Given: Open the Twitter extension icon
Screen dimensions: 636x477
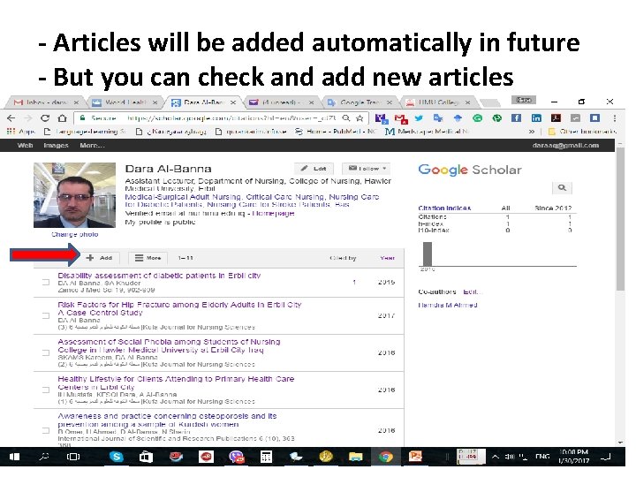Looking at the screenshot, I should point(419,118).
